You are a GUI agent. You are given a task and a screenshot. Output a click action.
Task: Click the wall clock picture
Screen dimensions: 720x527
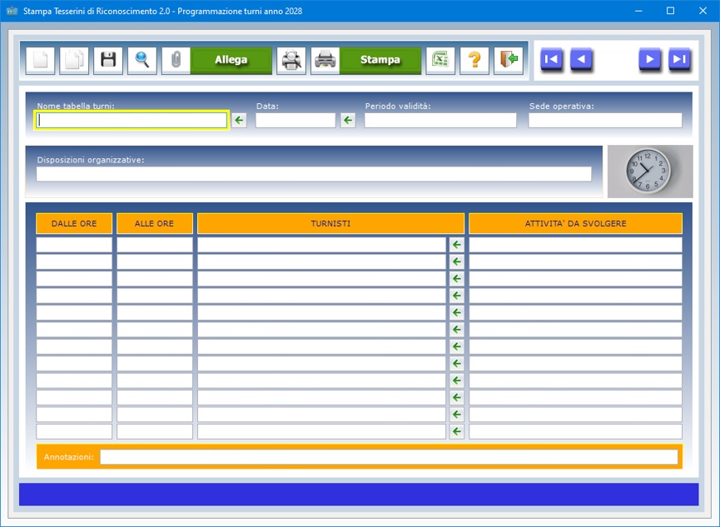(x=650, y=172)
